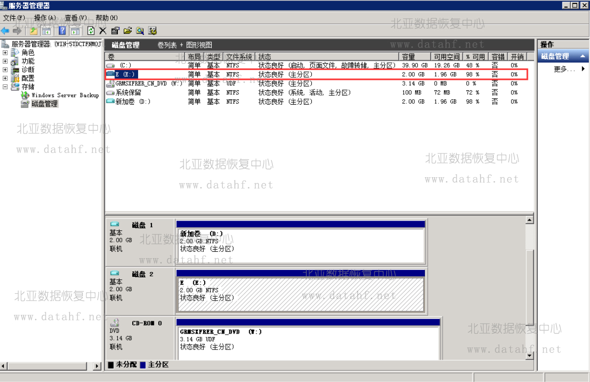This screenshot has width=590, height=382.
Task: Open the 帮助(H) menu
Action: pos(107,18)
